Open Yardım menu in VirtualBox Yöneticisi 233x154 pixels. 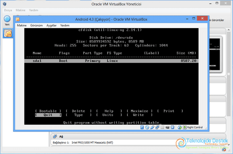click(33, 10)
